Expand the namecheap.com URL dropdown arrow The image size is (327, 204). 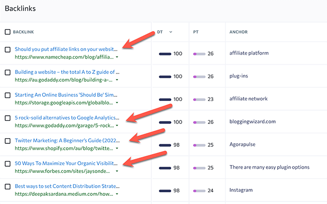click(x=118, y=57)
